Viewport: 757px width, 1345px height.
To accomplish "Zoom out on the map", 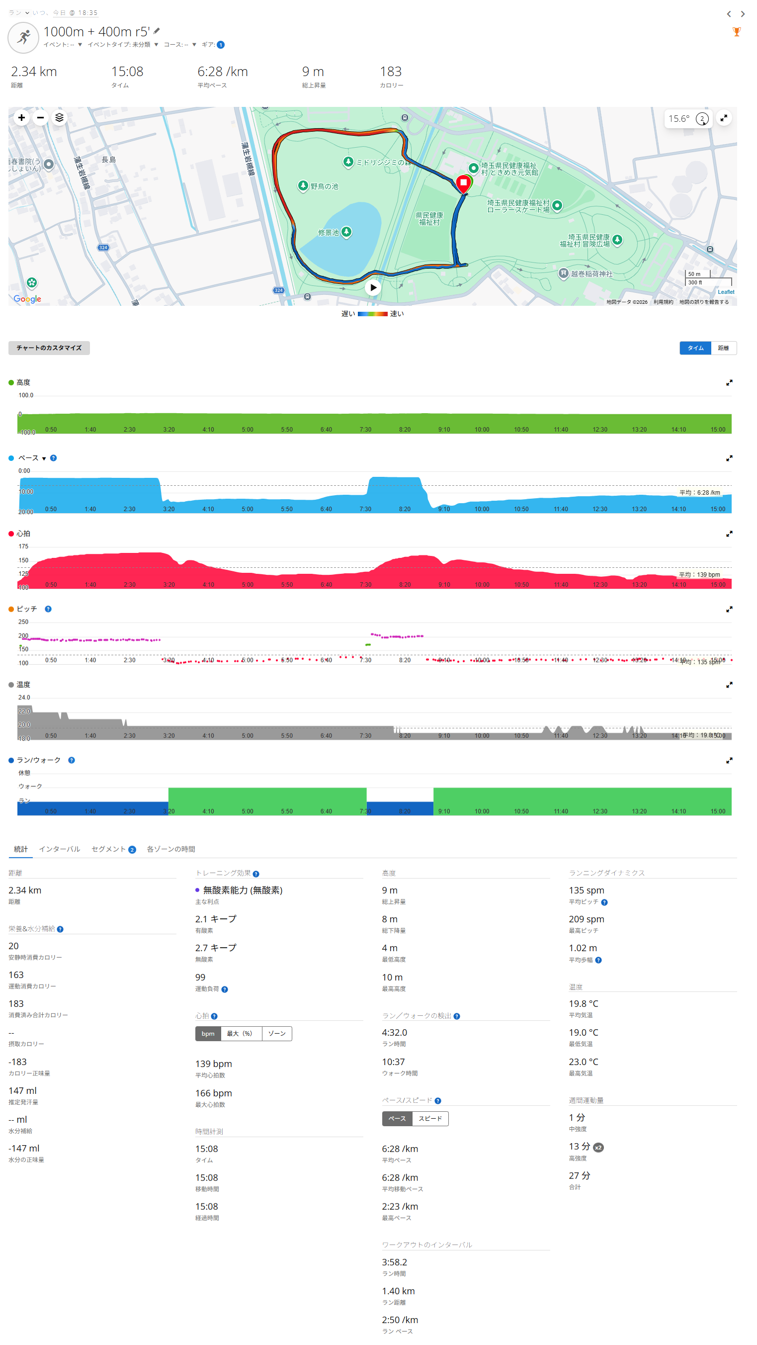I will click(40, 118).
